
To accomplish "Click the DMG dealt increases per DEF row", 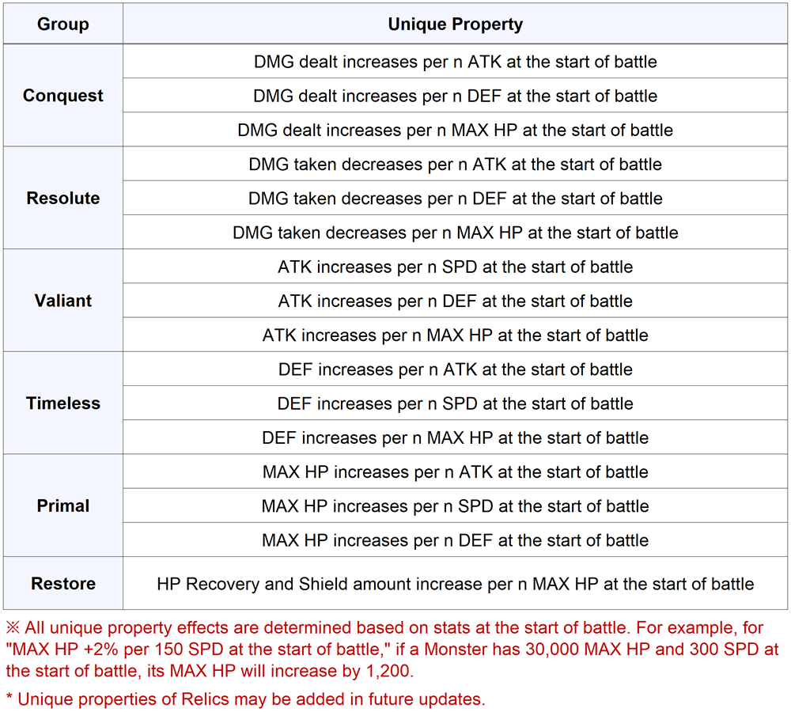I will tap(455, 96).
